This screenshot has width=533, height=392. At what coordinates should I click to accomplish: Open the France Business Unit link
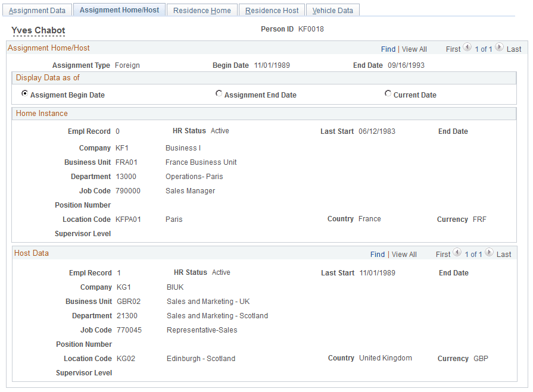[x=201, y=162]
